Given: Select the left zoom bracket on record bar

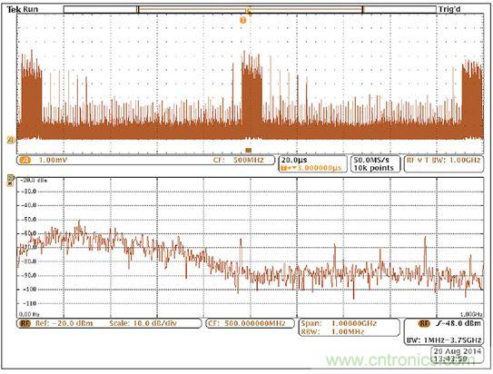Looking at the screenshot, I should click(138, 9).
